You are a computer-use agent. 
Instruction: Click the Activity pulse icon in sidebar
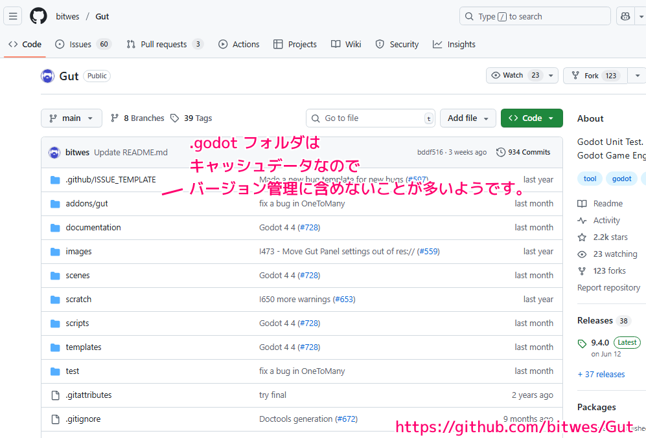[x=582, y=220]
